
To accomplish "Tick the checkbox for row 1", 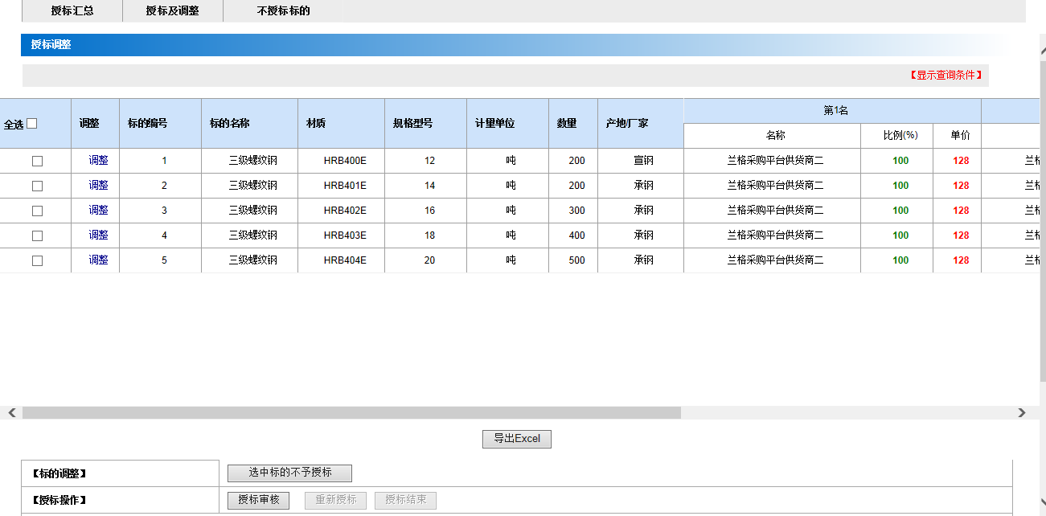I will tap(37, 161).
